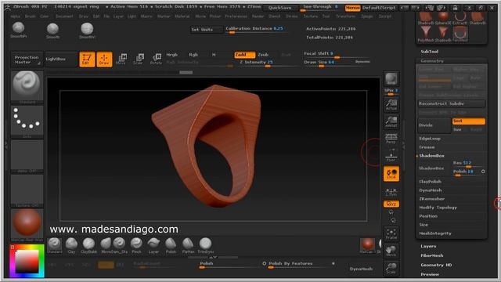501x282 pixels.
Task: Expand the Modify Topology subsection
Action: (438, 208)
